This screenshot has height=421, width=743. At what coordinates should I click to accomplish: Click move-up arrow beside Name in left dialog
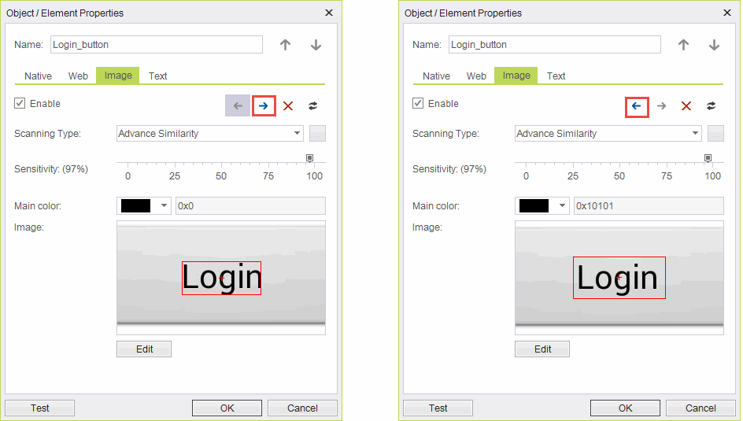(285, 45)
